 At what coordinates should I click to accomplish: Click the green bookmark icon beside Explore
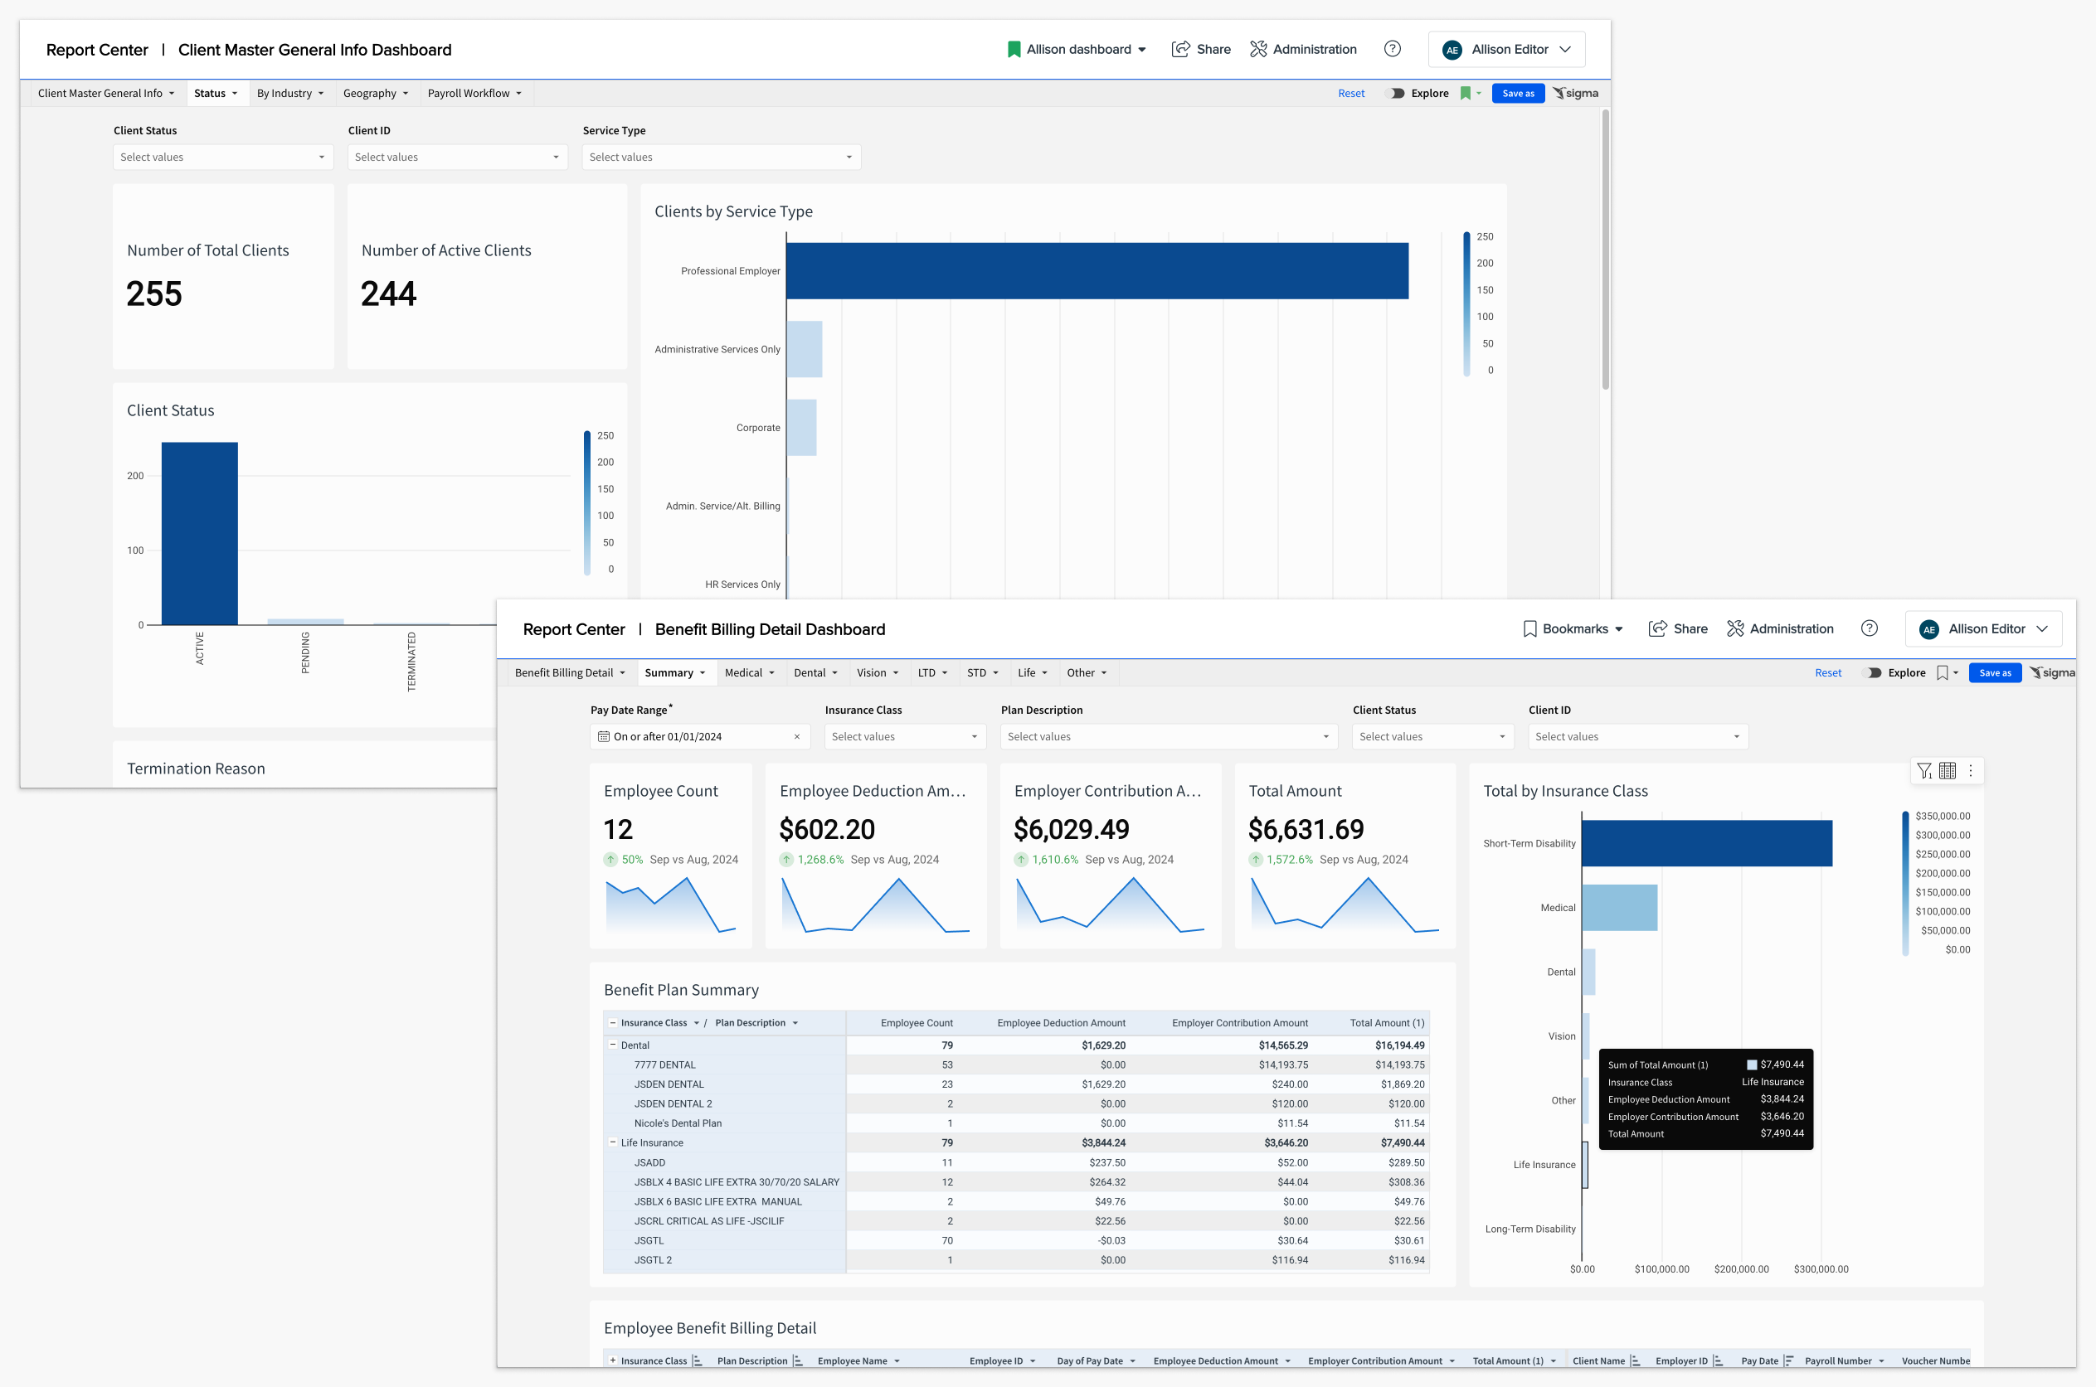[1465, 93]
